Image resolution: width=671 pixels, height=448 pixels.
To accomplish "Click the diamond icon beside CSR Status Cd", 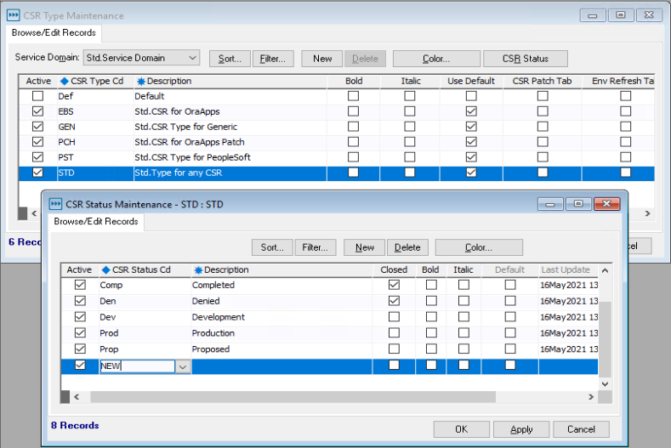I will click(x=106, y=270).
